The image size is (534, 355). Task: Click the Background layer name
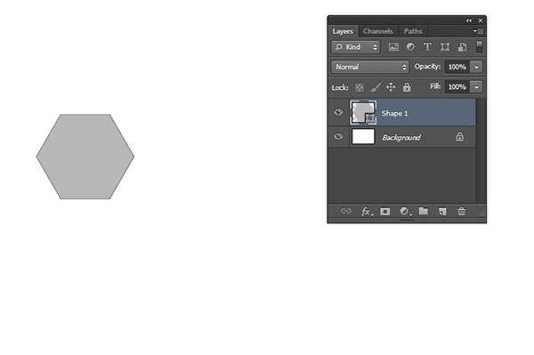click(x=401, y=138)
